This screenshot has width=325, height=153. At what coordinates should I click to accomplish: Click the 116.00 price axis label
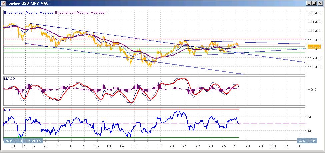coord(314,67)
